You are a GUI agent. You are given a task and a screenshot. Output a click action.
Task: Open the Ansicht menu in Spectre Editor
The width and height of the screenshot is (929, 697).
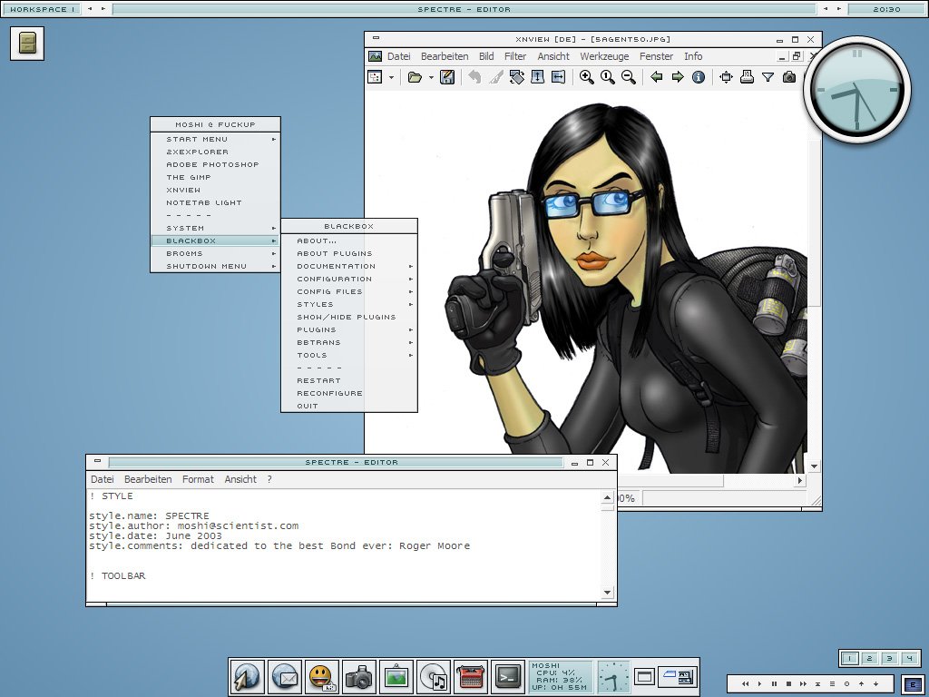coord(240,479)
